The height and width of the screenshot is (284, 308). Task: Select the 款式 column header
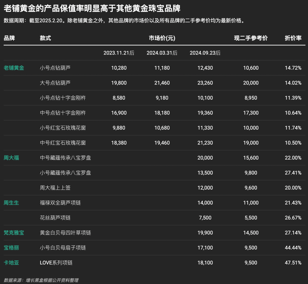tap(45, 38)
